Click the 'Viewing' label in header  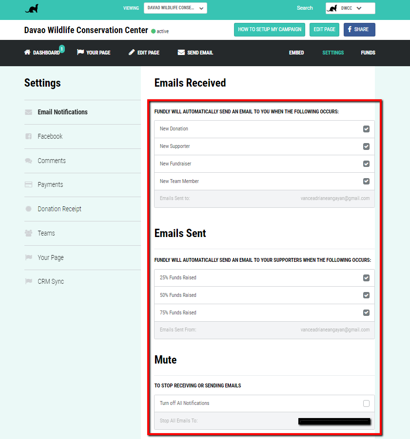[x=131, y=8]
